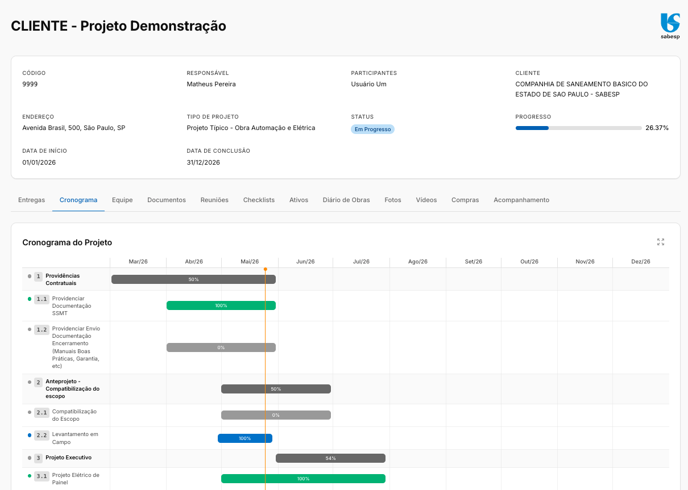Go to the Reuniões tab
Image resolution: width=688 pixels, height=490 pixels.
click(214, 200)
